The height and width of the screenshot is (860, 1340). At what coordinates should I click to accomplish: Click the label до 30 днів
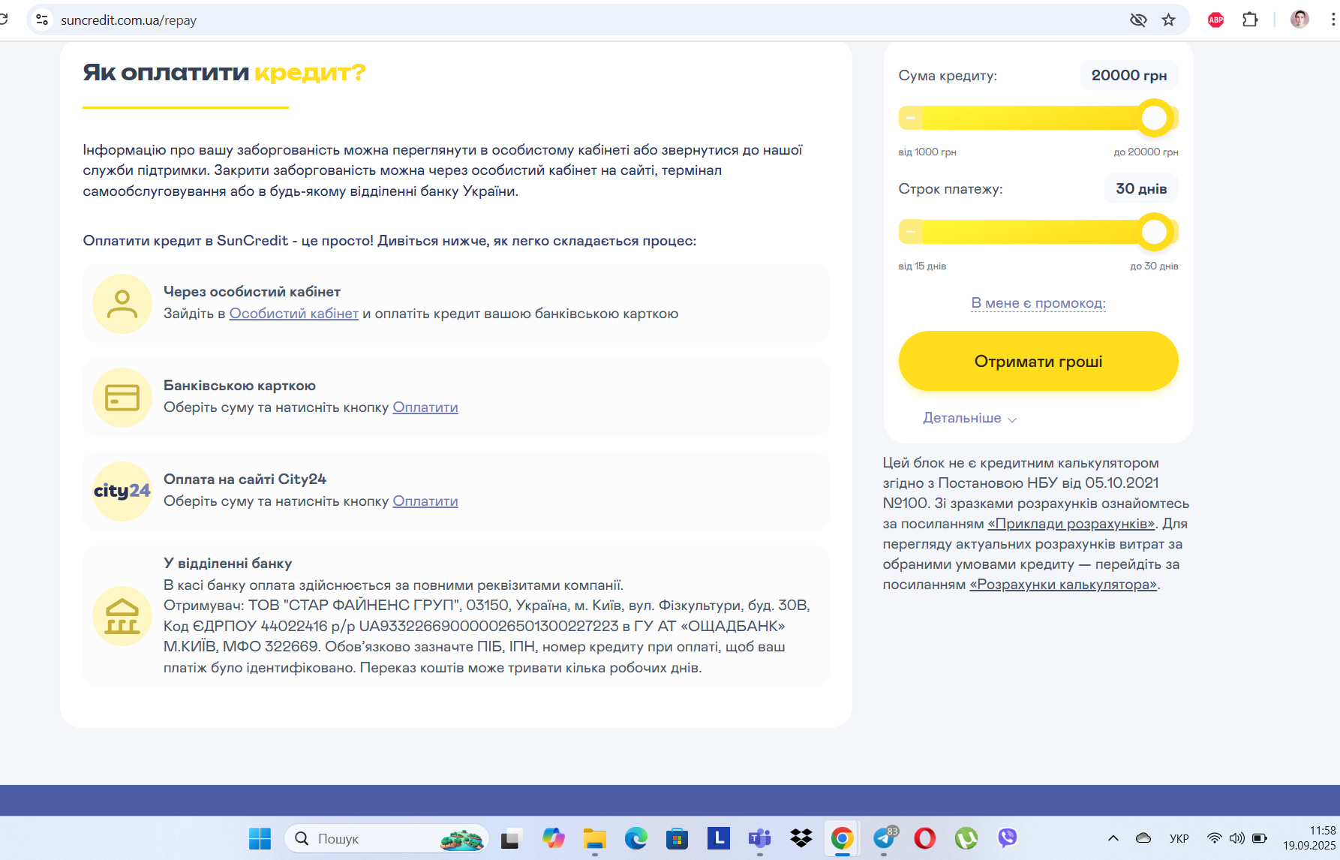click(1154, 266)
